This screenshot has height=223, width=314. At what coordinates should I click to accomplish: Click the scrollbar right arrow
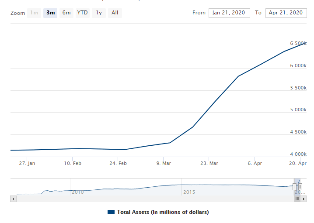(x=303, y=199)
